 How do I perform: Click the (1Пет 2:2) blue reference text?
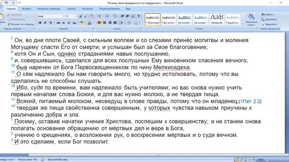coord(250,101)
